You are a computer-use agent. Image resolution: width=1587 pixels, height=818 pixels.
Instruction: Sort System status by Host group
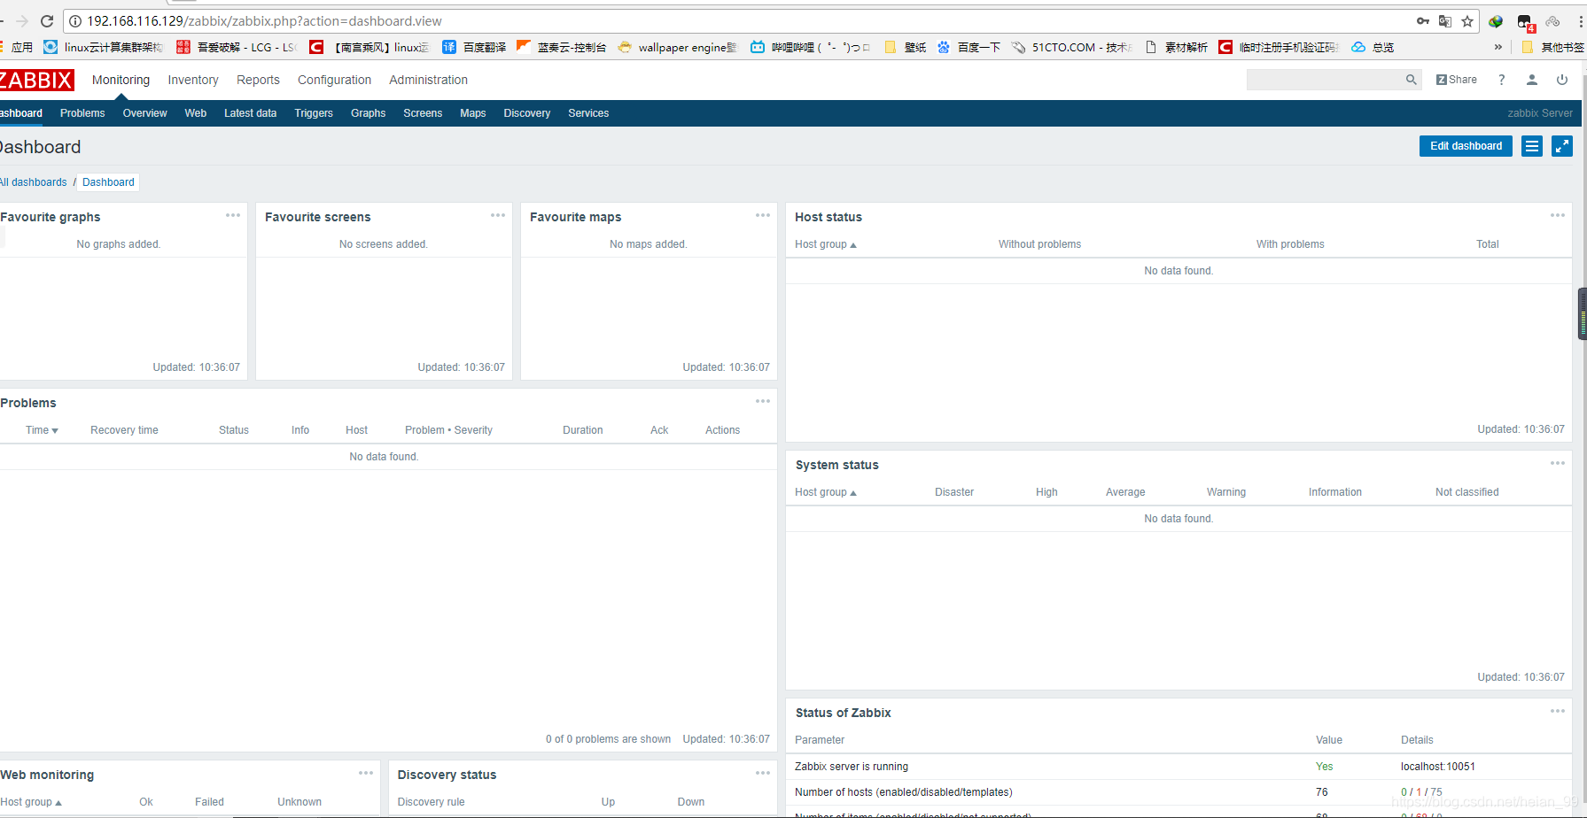coord(826,492)
